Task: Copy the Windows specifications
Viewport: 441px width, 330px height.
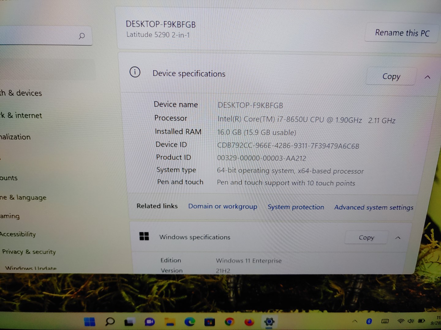Action: coord(366,237)
